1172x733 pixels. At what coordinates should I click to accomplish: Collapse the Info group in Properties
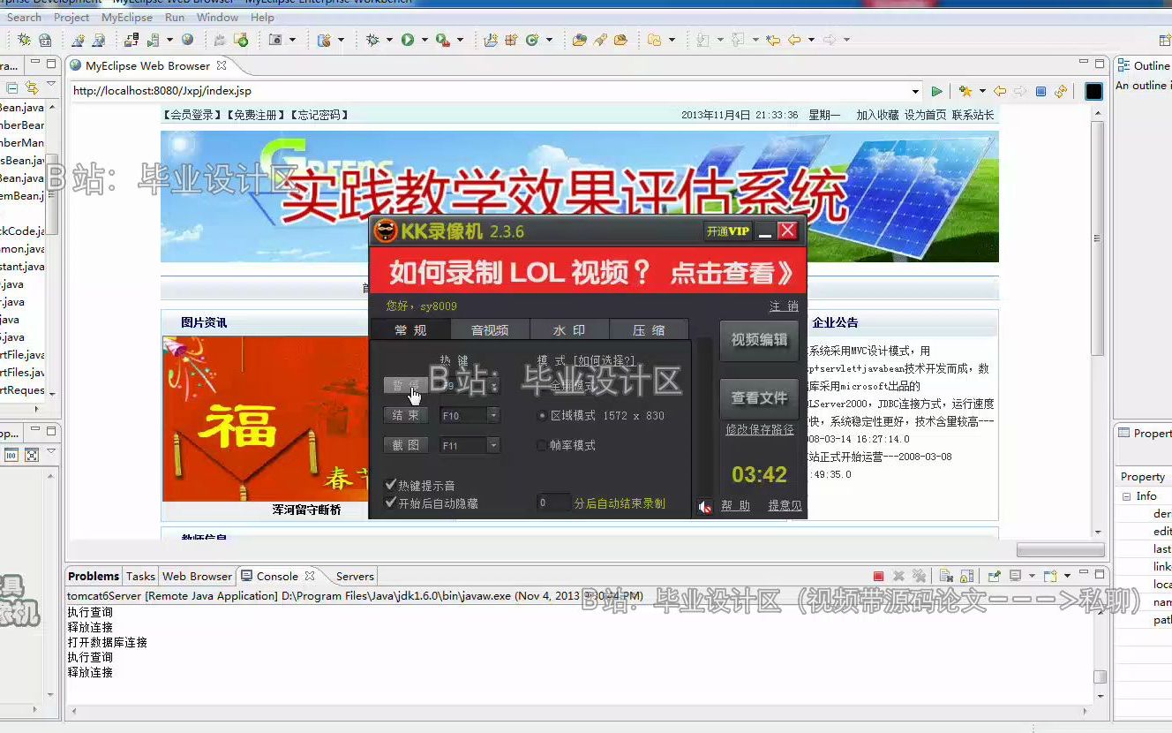click(x=1126, y=496)
